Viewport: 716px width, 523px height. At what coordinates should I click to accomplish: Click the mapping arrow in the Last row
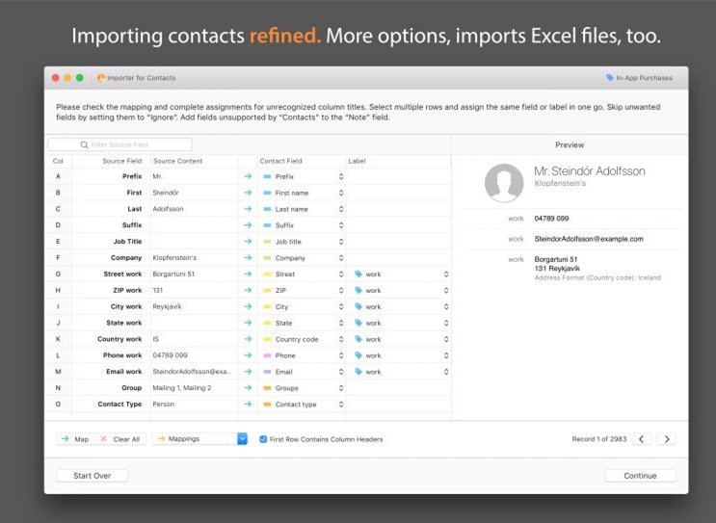[x=248, y=209]
